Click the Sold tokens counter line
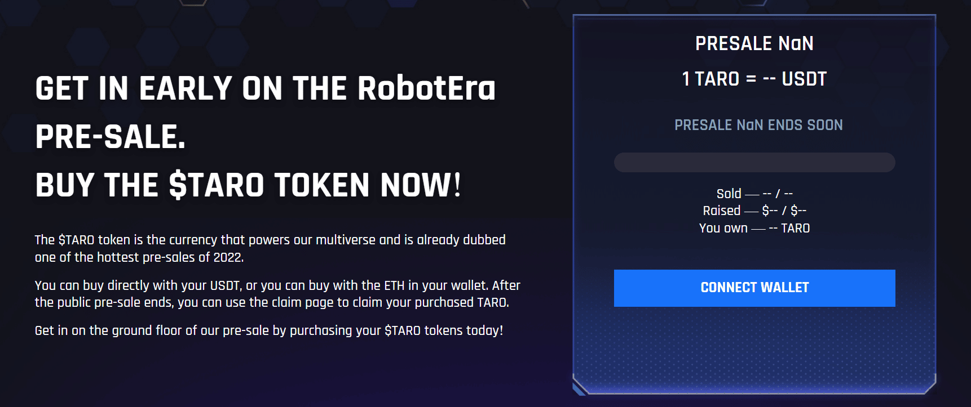 (x=754, y=194)
